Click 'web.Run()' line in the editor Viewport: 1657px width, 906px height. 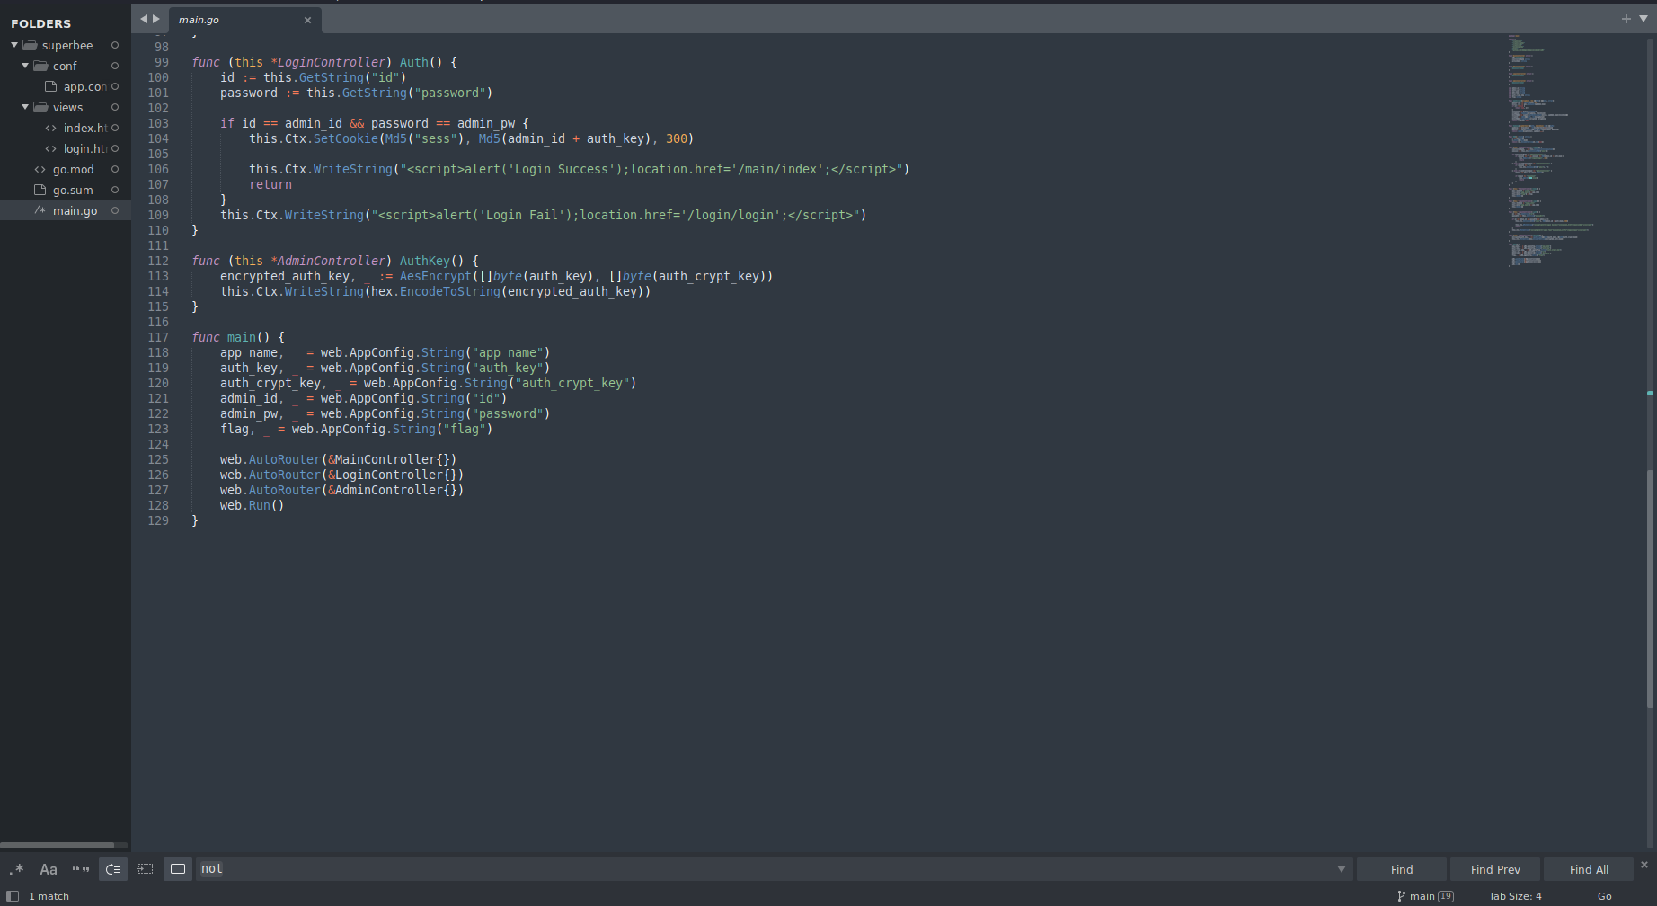[x=253, y=505]
